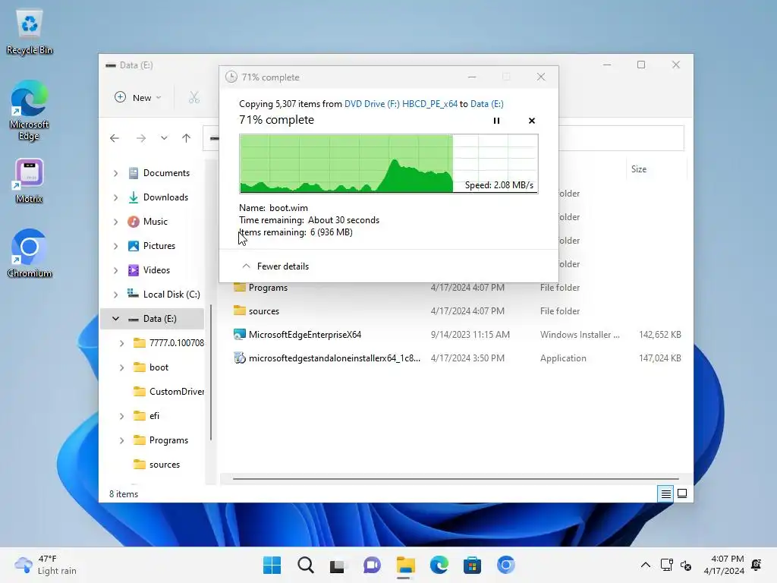
Task: Open the DVD Drive (F:) HBCD_PE_x64 source link
Action: point(401,103)
